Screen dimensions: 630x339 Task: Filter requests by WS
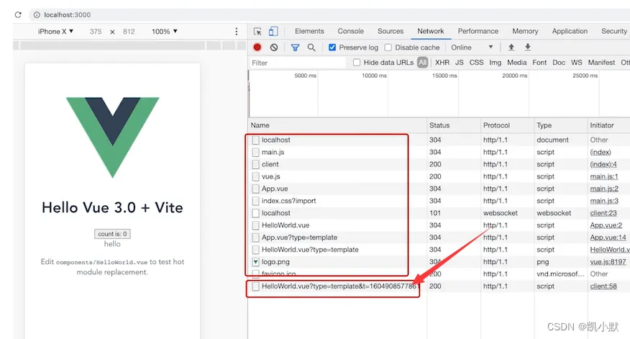(577, 63)
